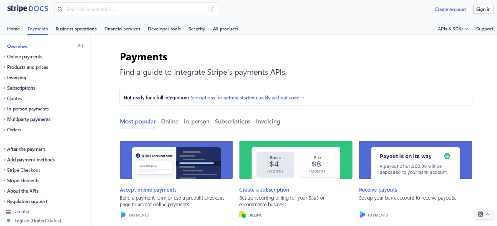Click the magnifier icon in search bar
This screenshot has height=226, width=497.
(60, 9)
